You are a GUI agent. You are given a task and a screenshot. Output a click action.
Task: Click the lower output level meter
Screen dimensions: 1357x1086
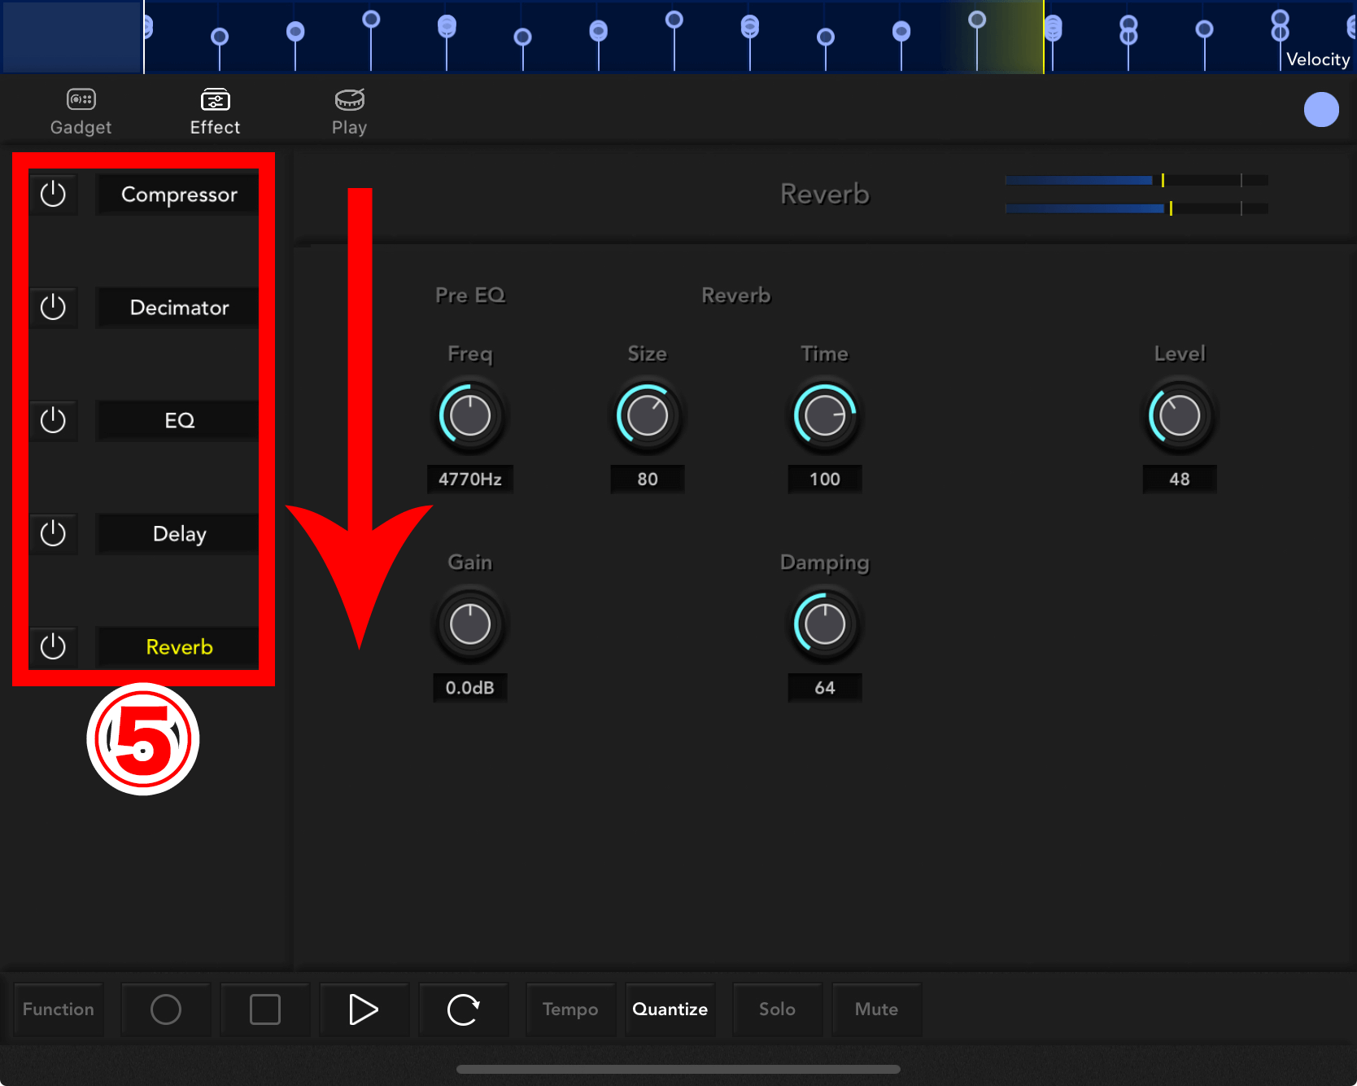pos(1137,208)
